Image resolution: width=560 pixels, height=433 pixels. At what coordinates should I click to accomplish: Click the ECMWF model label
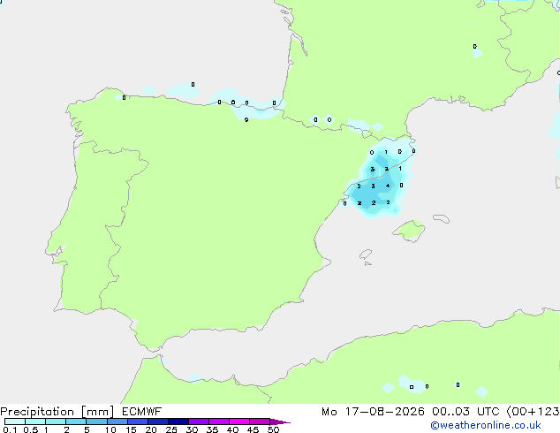(142, 412)
